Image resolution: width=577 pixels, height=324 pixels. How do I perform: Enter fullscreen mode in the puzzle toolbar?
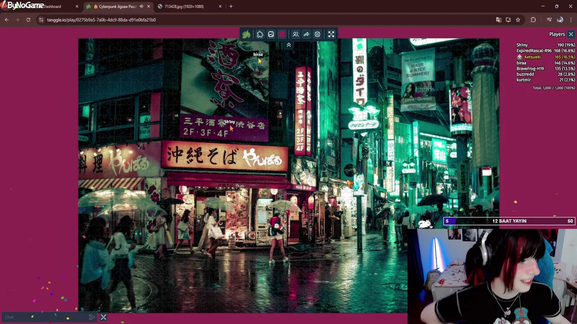(x=331, y=34)
